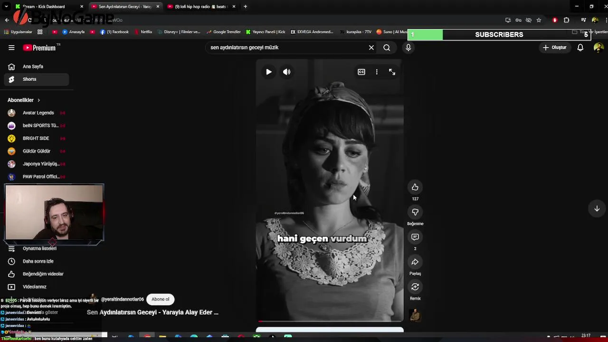This screenshot has height=342, width=608.
Task: Open the tab search dropdown arrow
Action: tap(6, 7)
